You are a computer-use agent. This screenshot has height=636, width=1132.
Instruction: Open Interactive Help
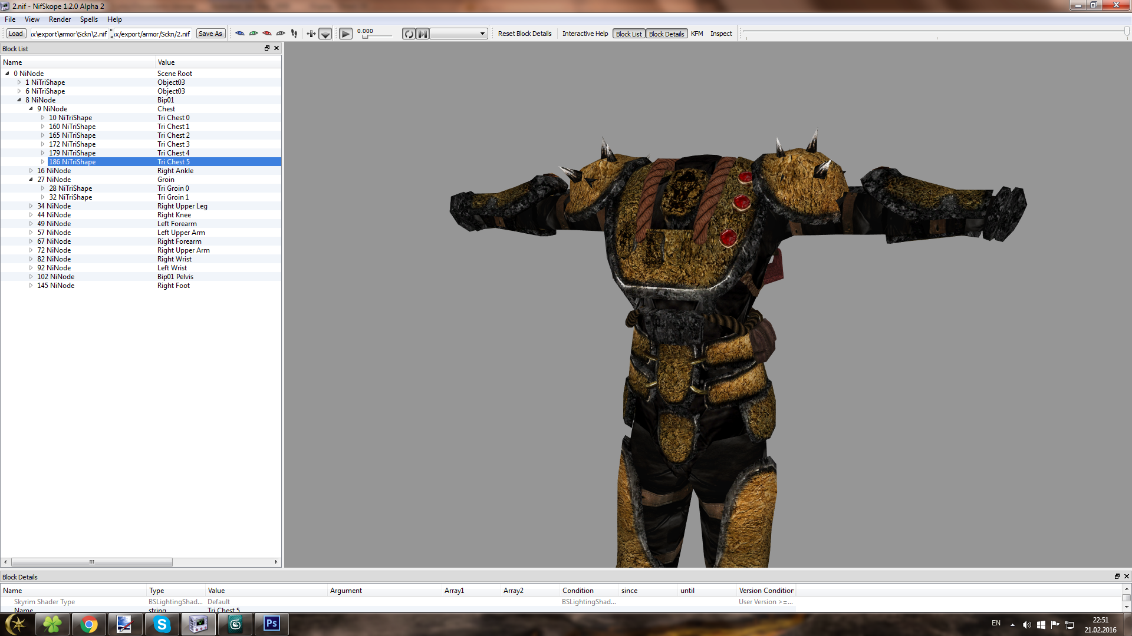coord(585,34)
